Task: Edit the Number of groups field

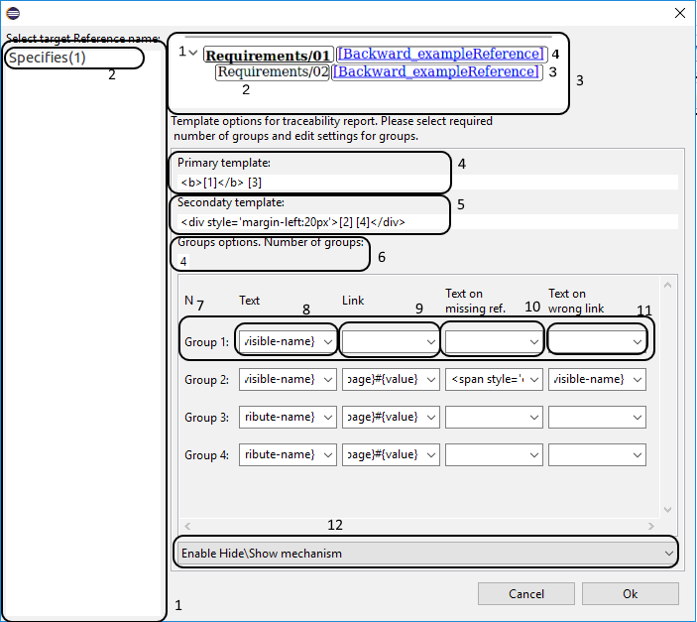Action: coord(183,261)
